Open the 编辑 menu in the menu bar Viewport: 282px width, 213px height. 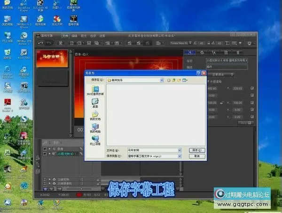74,36
